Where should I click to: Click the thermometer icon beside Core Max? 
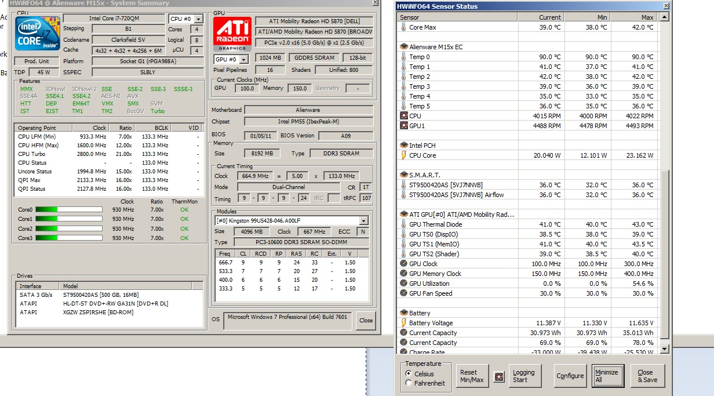click(x=404, y=27)
